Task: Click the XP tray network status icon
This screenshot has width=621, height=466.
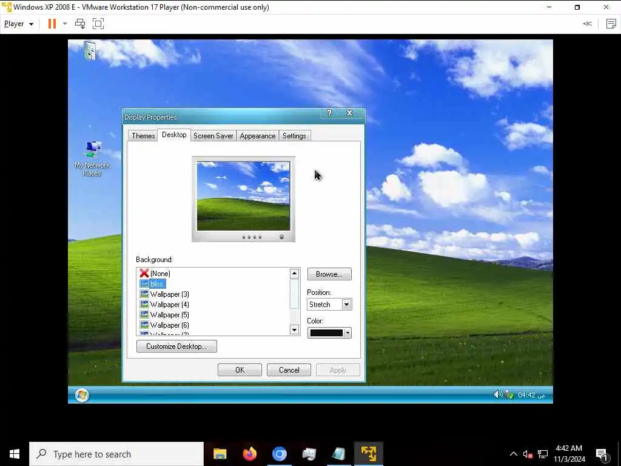Action: click(x=509, y=394)
